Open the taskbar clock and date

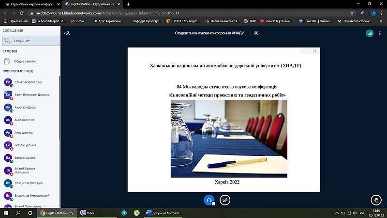click(376, 213)
